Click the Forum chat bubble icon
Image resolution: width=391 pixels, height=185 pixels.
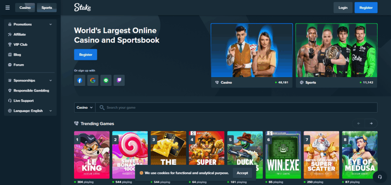(x=10, y=65)
